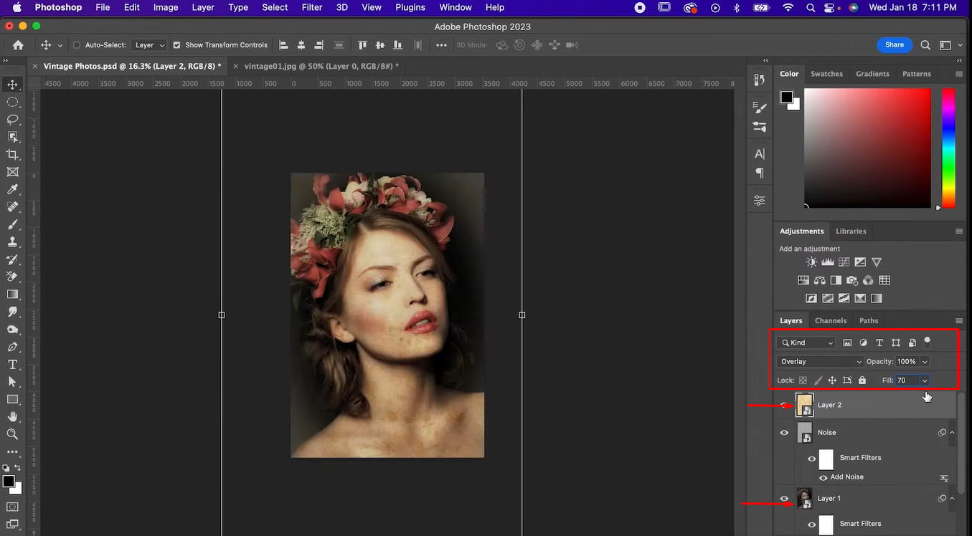
Task: Click the rainbow hue slider strip
Action: point(948,148)
